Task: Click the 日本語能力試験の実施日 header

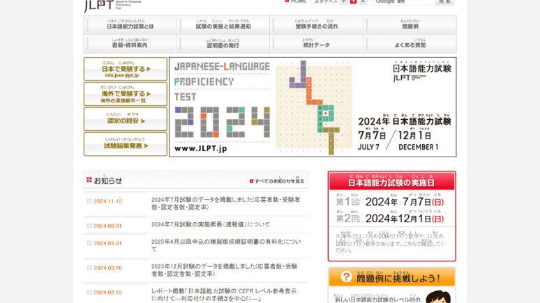Action: pyautogui.click(x=392, y=181)
